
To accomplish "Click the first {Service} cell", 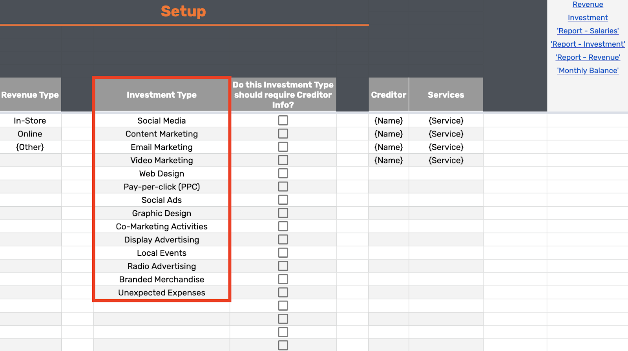I will [446, 121].
